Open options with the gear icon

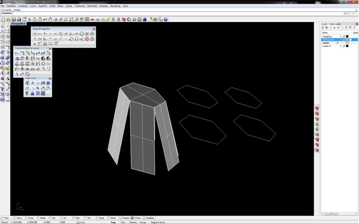pyautogui.click(x=155, y=20)
